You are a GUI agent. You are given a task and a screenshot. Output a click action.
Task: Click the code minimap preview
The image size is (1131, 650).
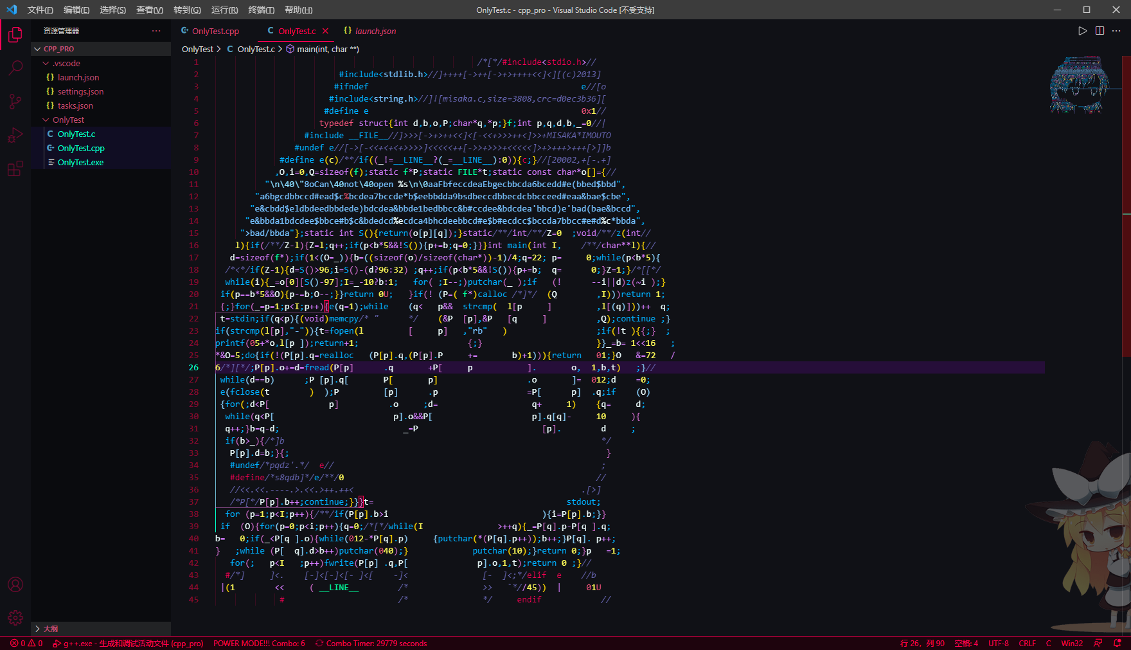coord(1078,86)
